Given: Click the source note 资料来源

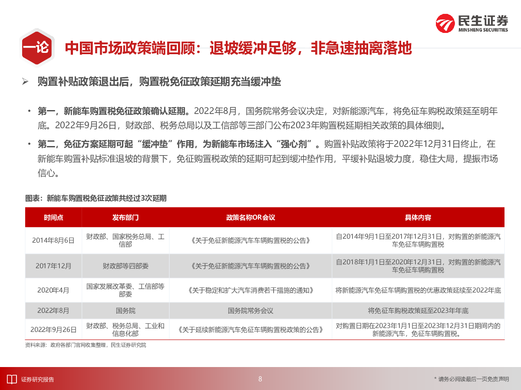Looking at the screenshot, I should coord(86,345).
